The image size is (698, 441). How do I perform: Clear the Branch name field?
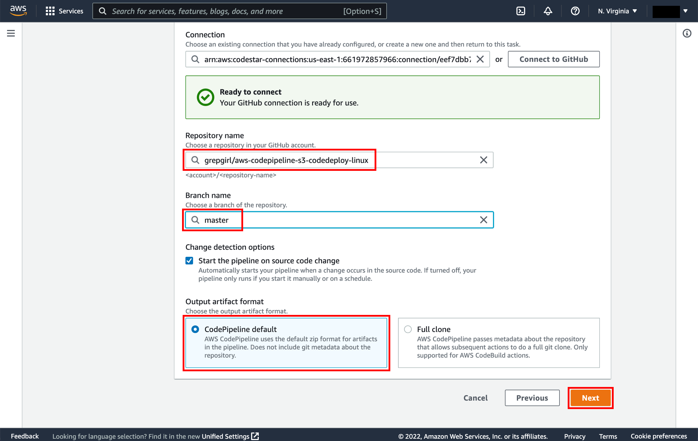tap(483, 220)
